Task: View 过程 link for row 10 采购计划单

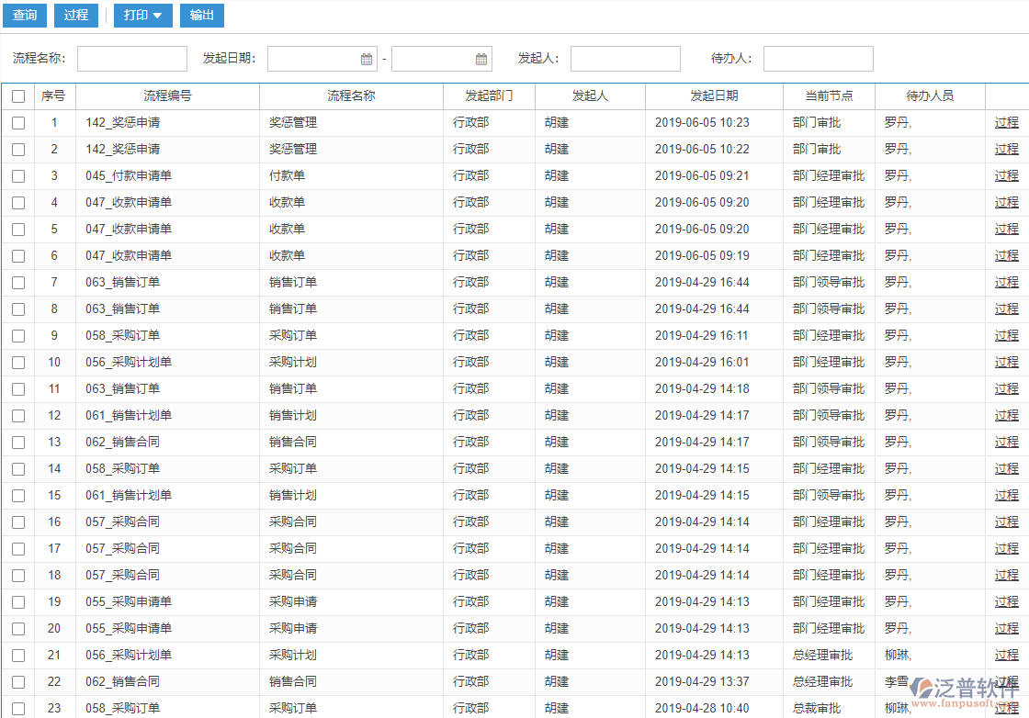Action: pyautogui.click(x=1006, y=363)
